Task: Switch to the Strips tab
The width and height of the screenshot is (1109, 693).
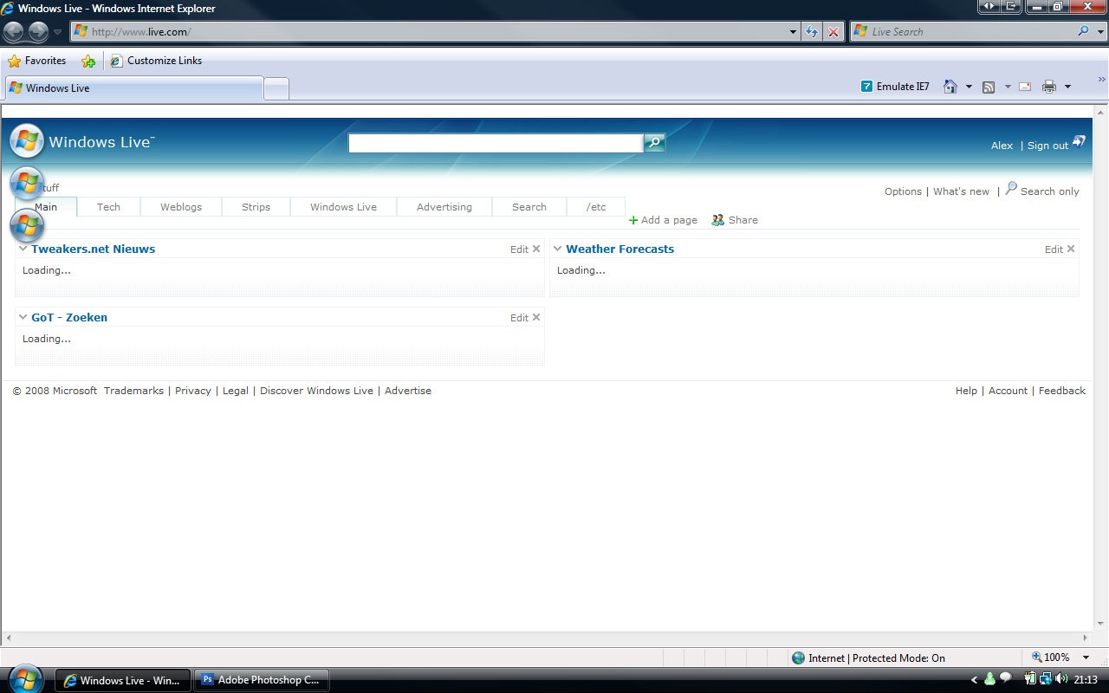Action: pos(256,207)
